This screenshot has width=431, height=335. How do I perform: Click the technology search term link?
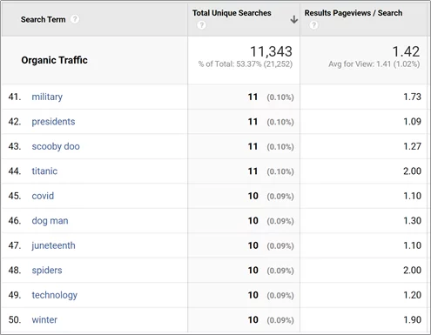pyautogui.click(x=55, y=295)
